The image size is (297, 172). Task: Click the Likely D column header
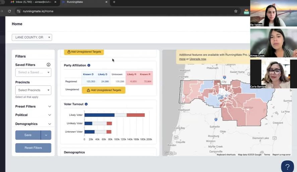pyautogui.click(x=103, y=75)
